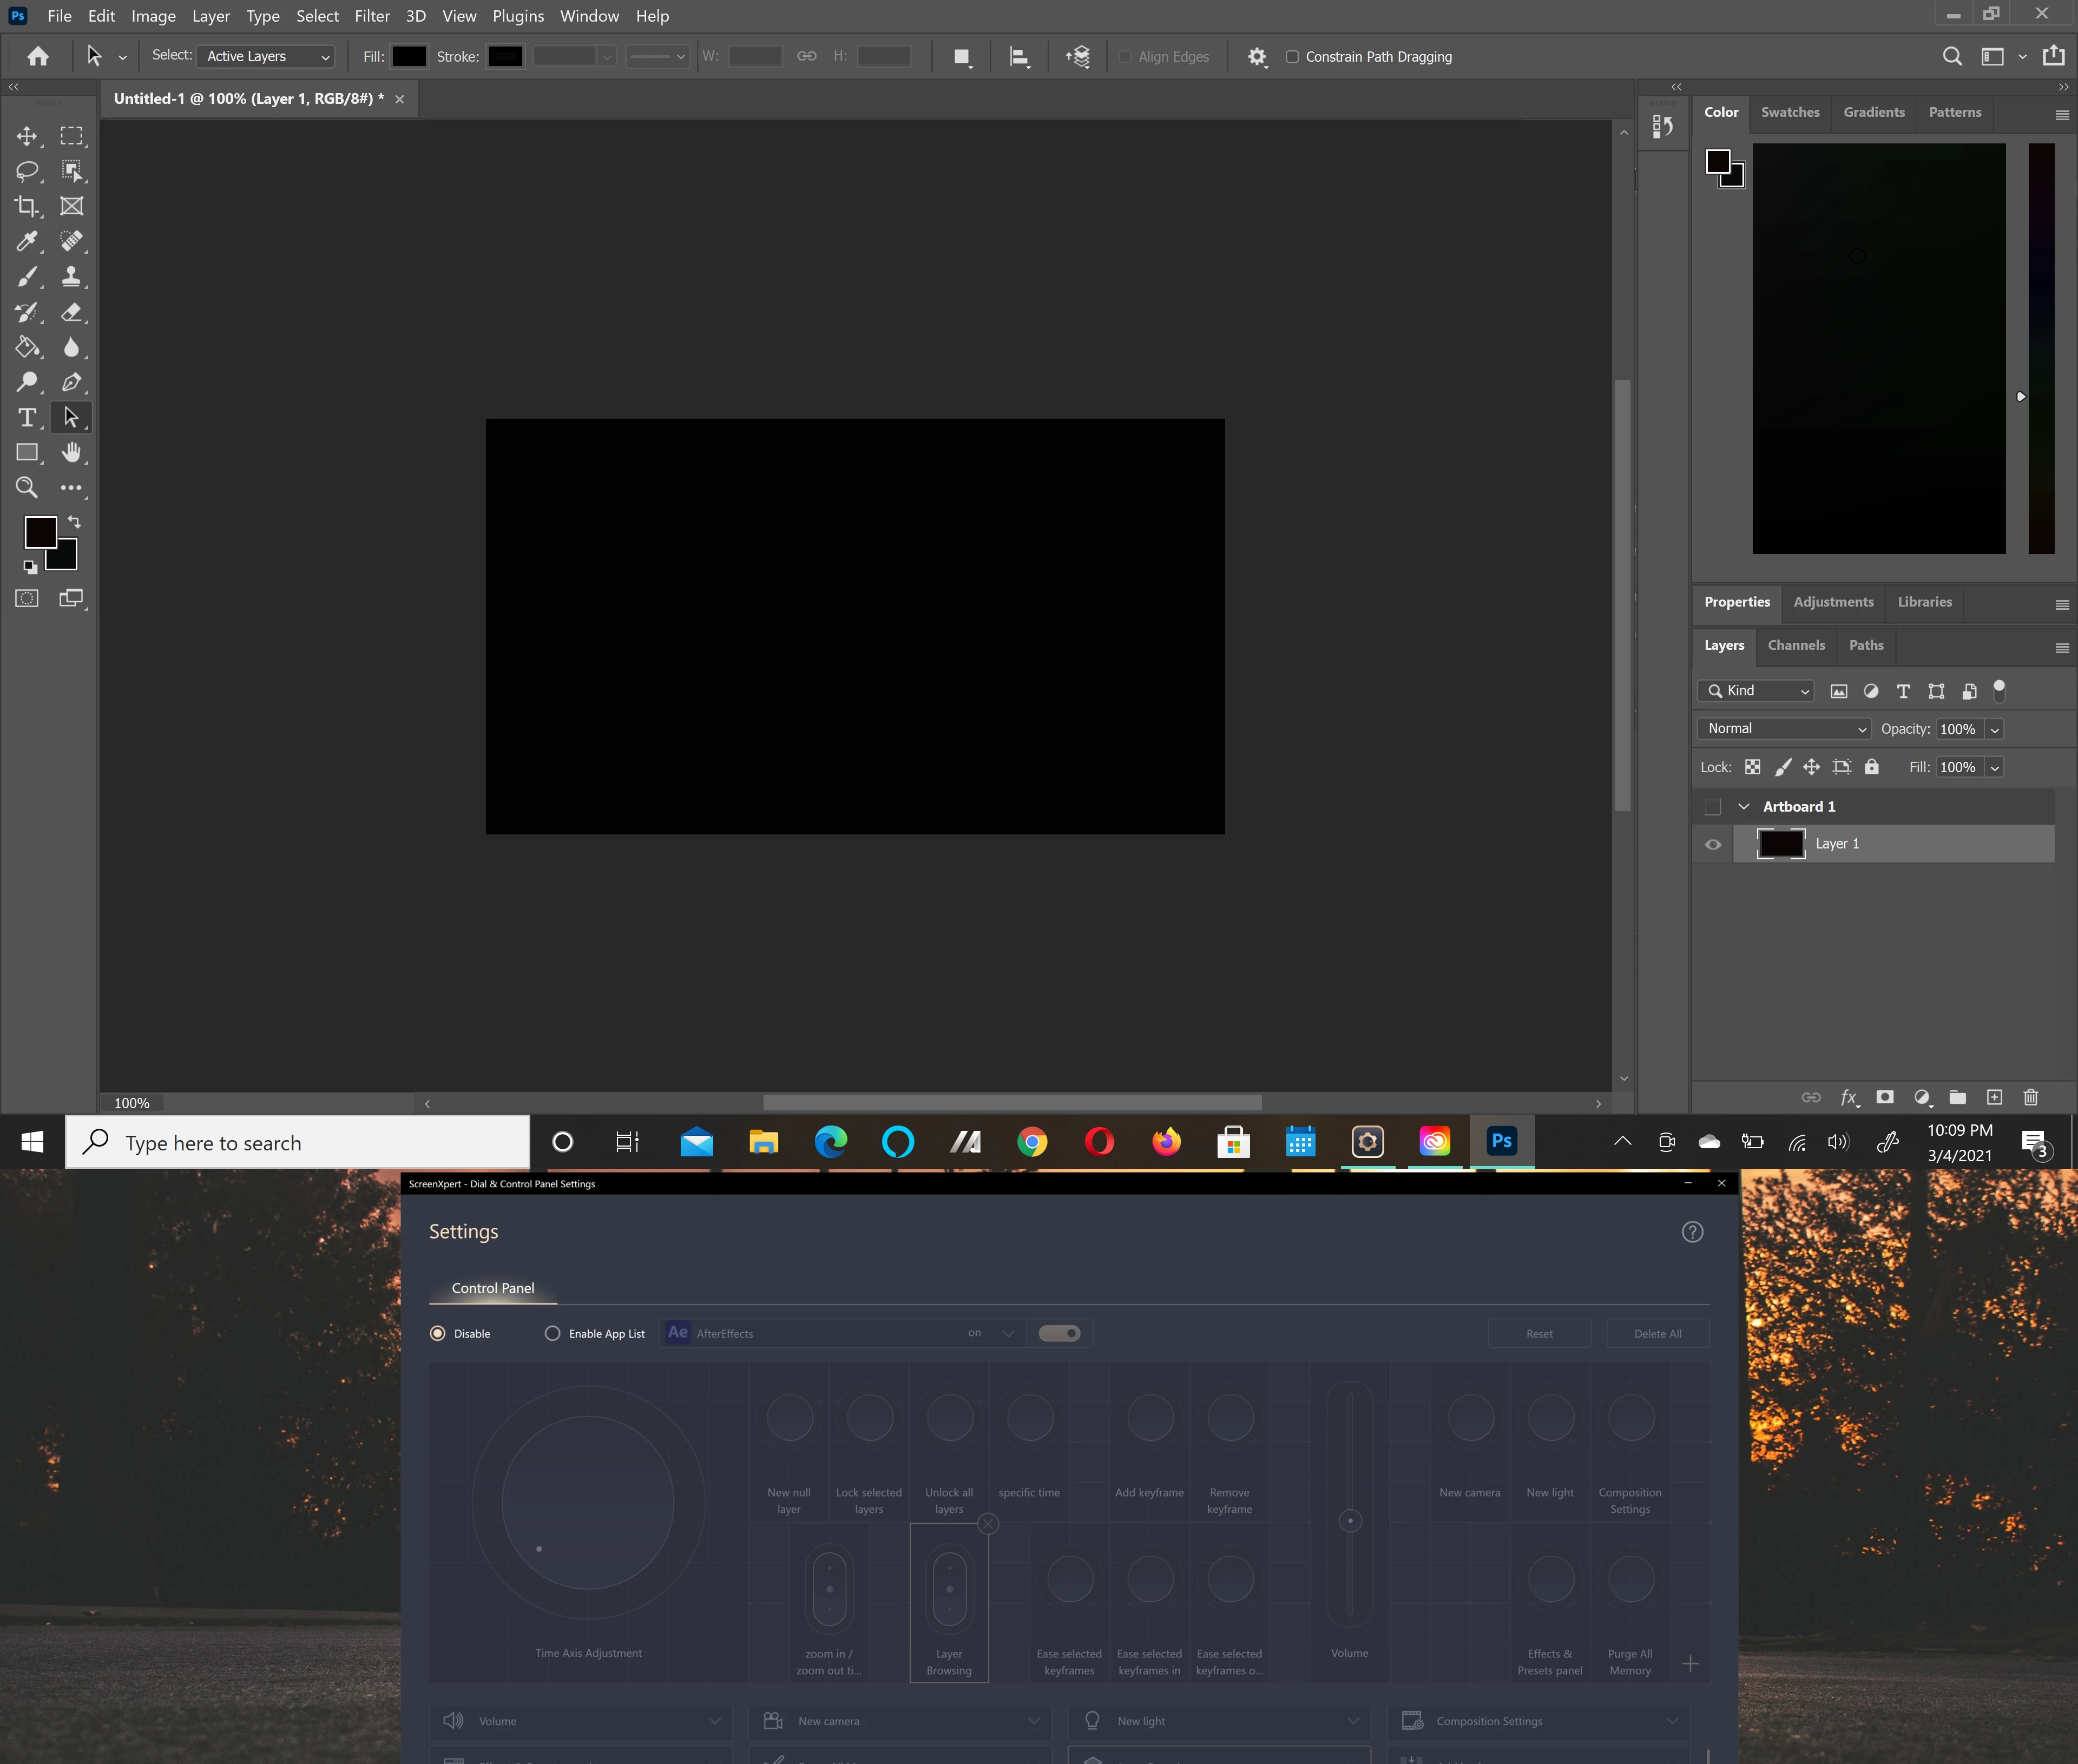This screenshot has height=1764, width=2078.
Task: Click the delete layer trash icon
Action: click(2030, 1097)
